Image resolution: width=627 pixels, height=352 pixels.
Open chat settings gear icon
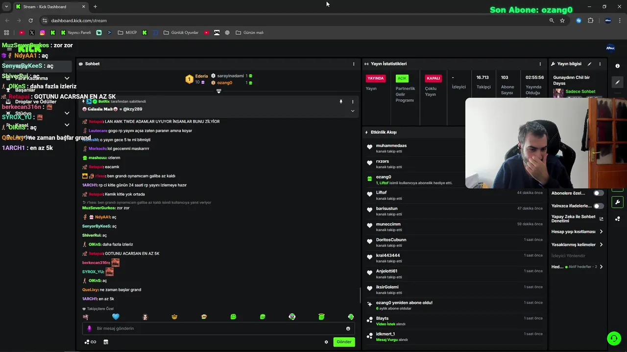click(x=326, y=342)
